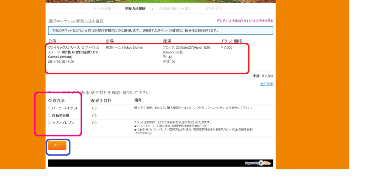The width and height of the screenshot is (378, 177).
Task: Pick the セブン-イレブン pickup option
Action: [x=50, y=122]
